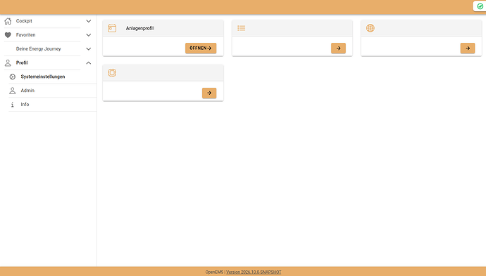Image resolution: width=486 pixels, height=276 pixels.
Task: Click the Anlagenprofil card title
Action: click(x=139, y=28)
